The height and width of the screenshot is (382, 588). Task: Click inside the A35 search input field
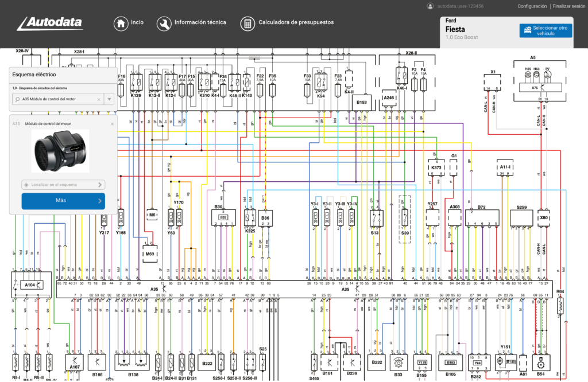[x=57, y=99]
